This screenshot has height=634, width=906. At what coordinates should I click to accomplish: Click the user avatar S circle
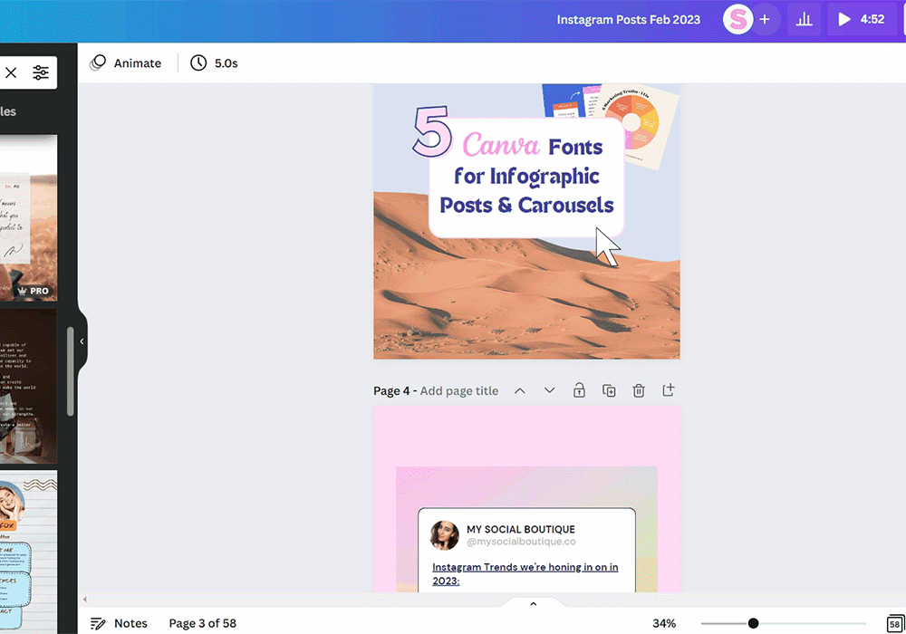click(737, 20)
